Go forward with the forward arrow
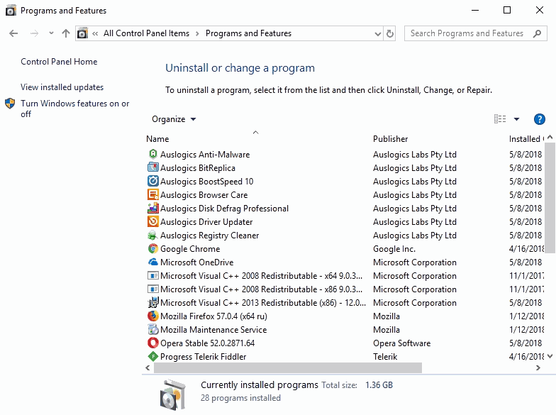Viewport: 556px width, 415px height. (x=34, y=34)
